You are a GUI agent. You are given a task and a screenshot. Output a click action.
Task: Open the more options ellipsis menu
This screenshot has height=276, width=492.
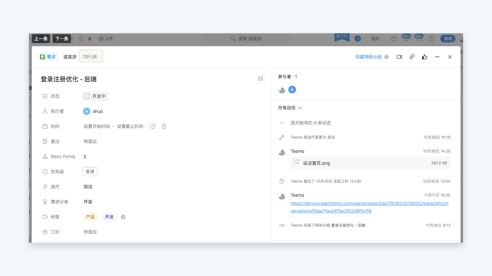[x=437, y=57]
